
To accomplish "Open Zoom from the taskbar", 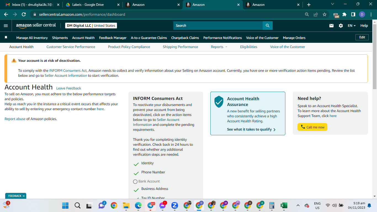I will pos(174,205).
